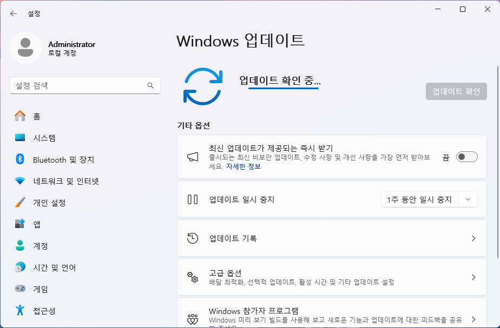
Task: Open 네트워크 및 인터넷 section
Action: [x=85, y=181]
